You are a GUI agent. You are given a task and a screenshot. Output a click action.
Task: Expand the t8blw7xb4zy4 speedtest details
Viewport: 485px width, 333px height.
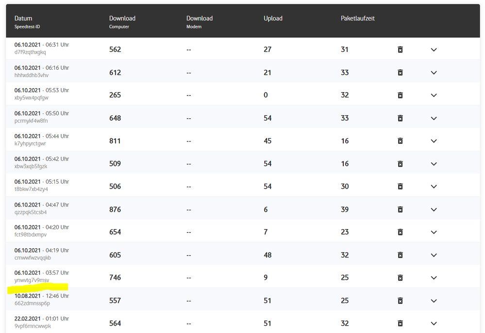click(x=434, y=187)
